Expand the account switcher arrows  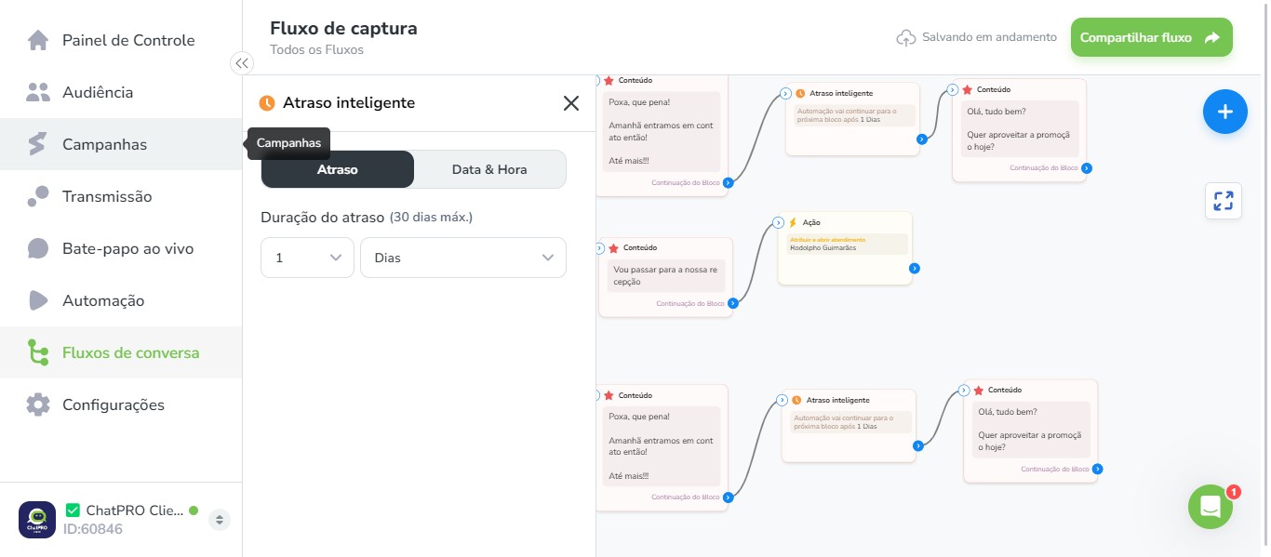(x=220, y=520)
